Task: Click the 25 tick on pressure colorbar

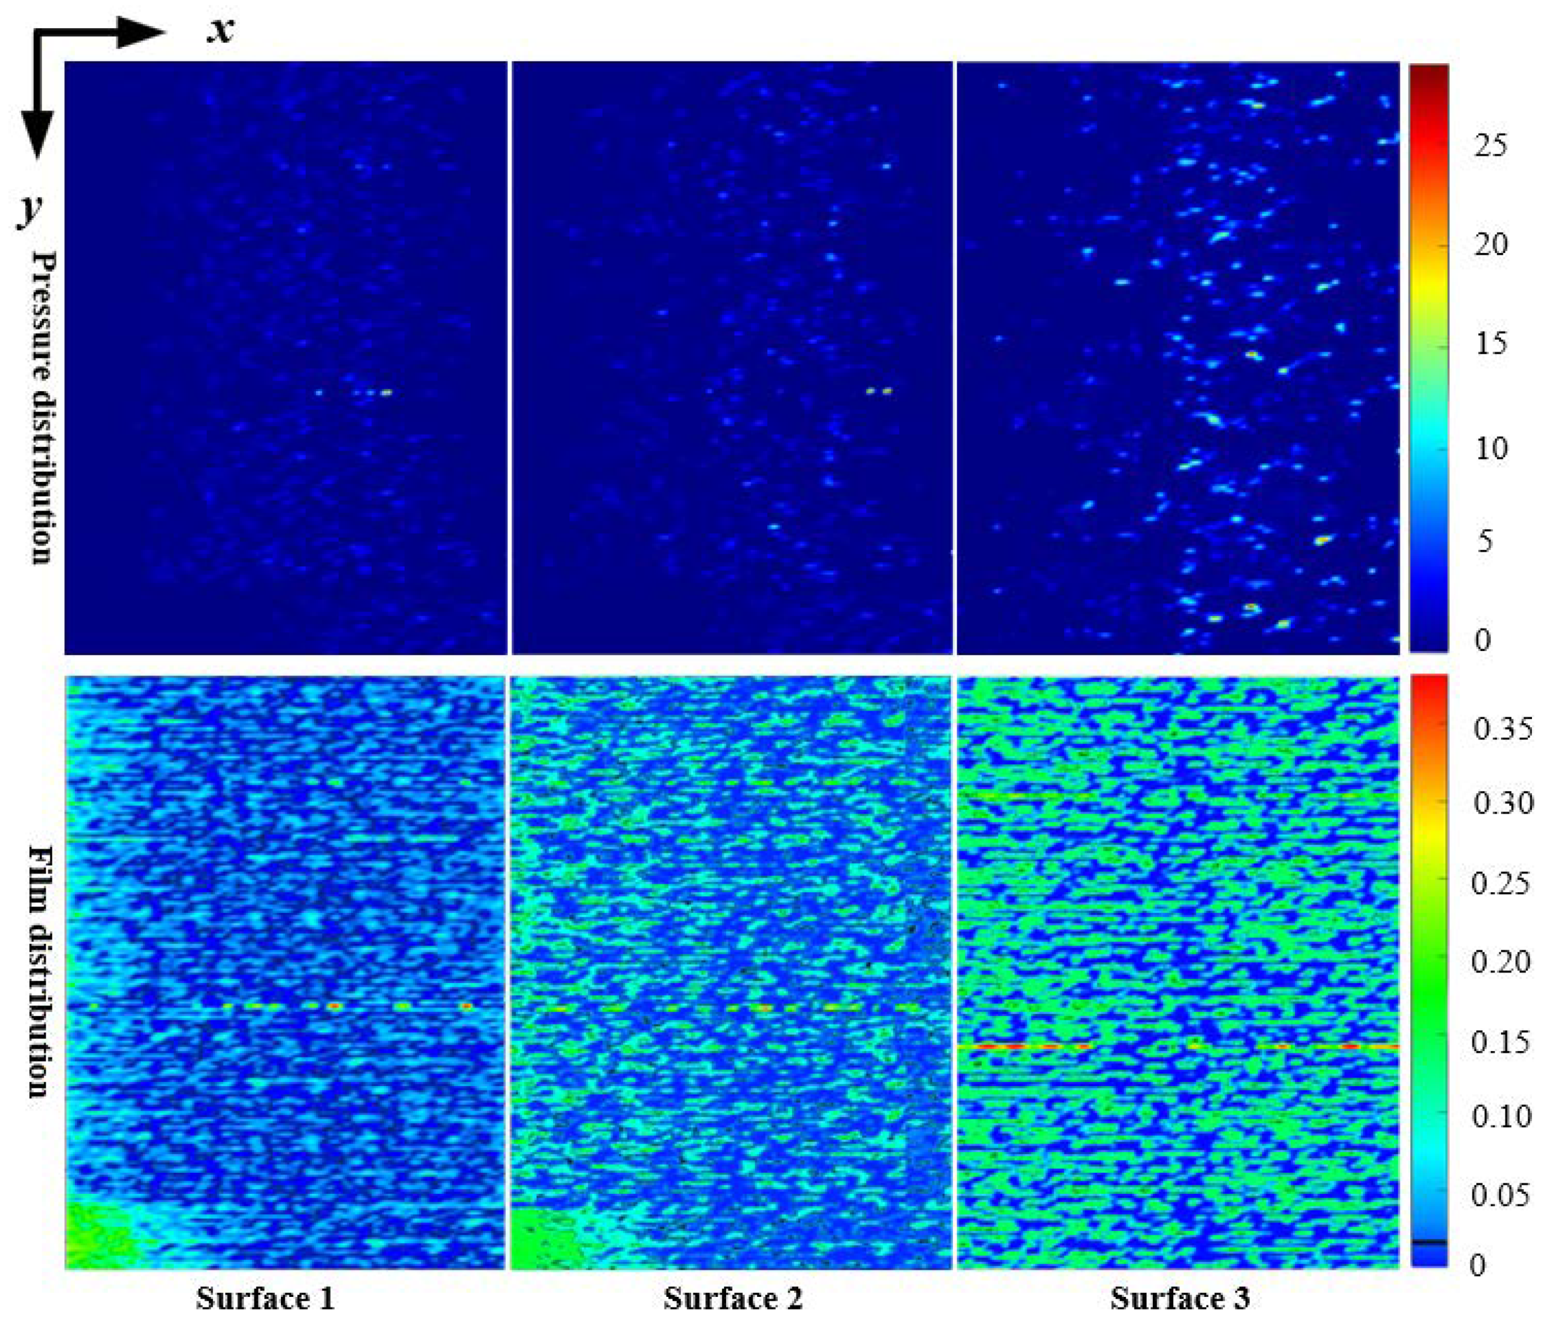Action: click(1490, 146)
